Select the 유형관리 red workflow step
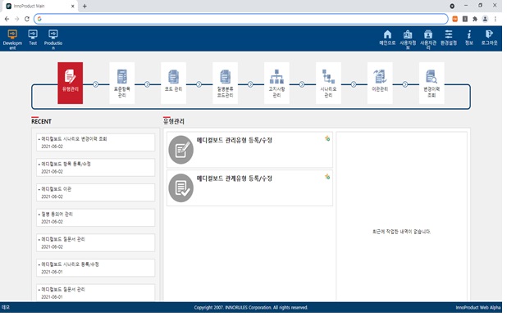This screenshot has width=507, height=316. tap(71, 83)
